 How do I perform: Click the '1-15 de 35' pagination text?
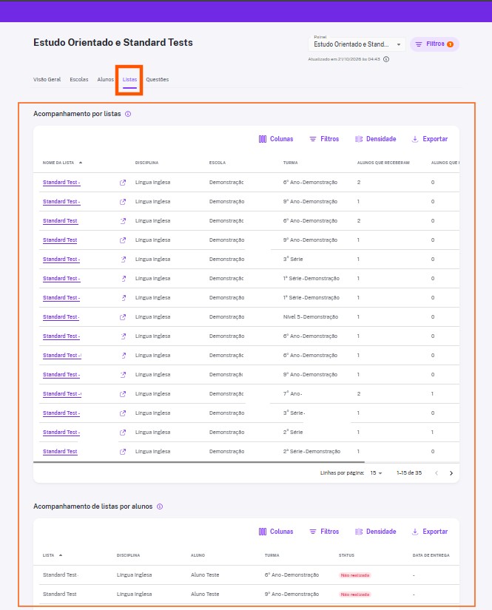pyautogui.click(x=409, y=473)
